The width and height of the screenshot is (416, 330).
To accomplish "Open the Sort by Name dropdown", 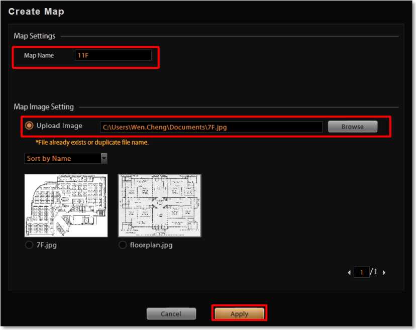I will (x=62, y=159).
